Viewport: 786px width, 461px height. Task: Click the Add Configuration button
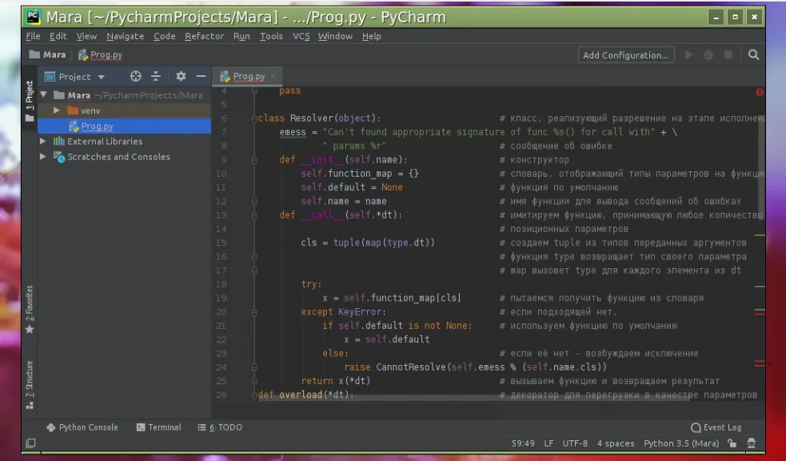(x=625, y=55)
